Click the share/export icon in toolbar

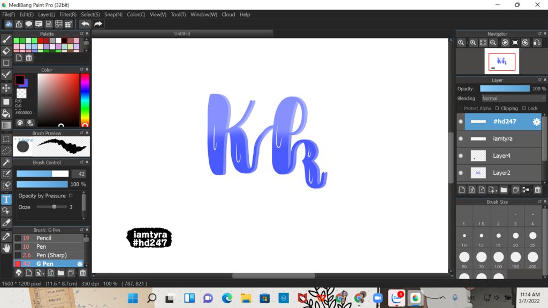(19, 24)
